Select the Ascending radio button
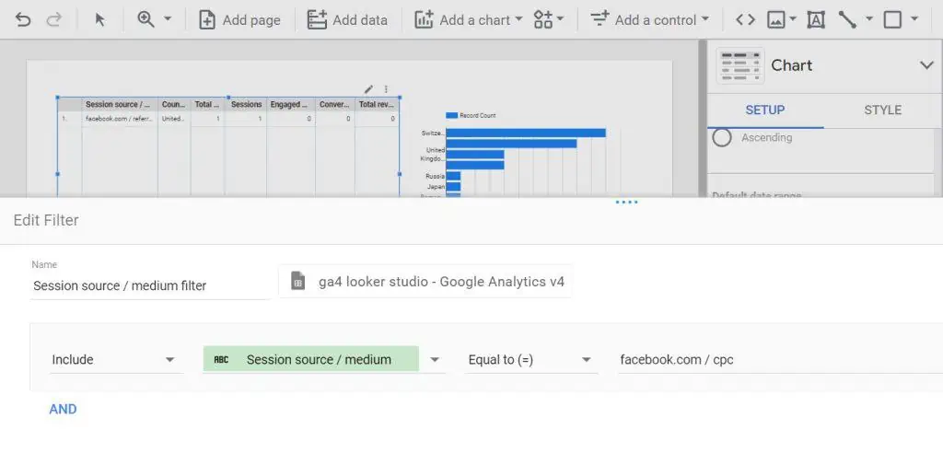The width and height of the screenshot is (943, 453). pos(723,137)
